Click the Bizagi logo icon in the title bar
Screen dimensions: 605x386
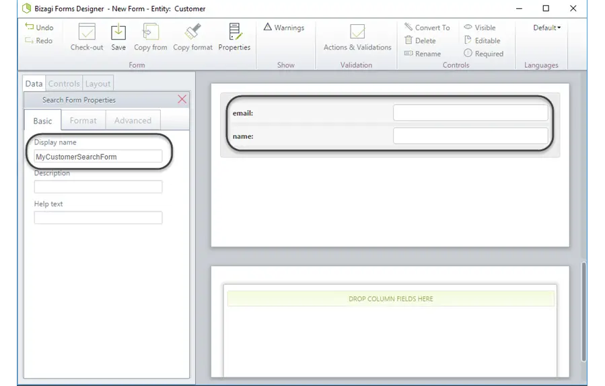pyautogui.click(x=26, y=8)
